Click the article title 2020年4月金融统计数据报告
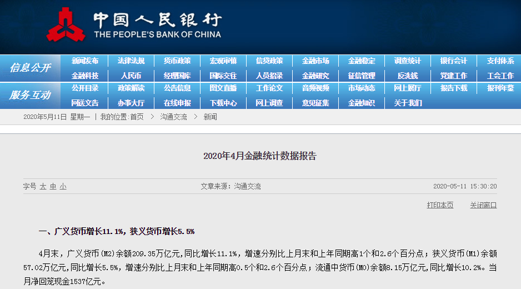Screen dimensions: 521x289 coord(260,156)
